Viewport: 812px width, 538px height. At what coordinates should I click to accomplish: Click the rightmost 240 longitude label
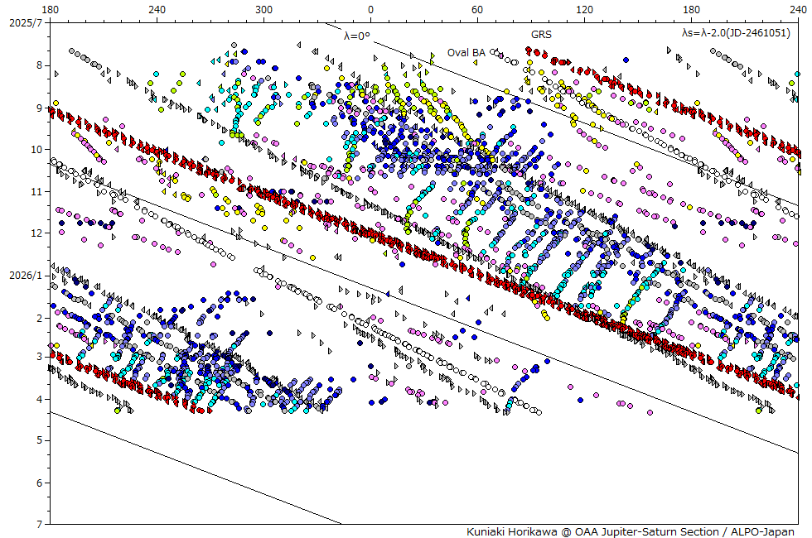coord(798,9)
